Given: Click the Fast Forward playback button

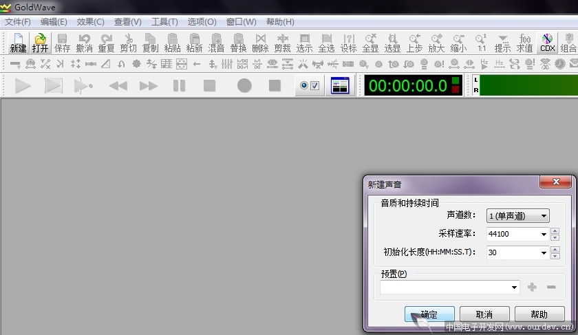Looking at the screenshot, I should click(x=149, y=86).
